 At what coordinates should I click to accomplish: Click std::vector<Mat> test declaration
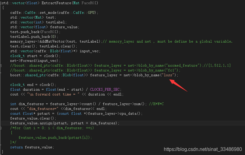(33, 17)
